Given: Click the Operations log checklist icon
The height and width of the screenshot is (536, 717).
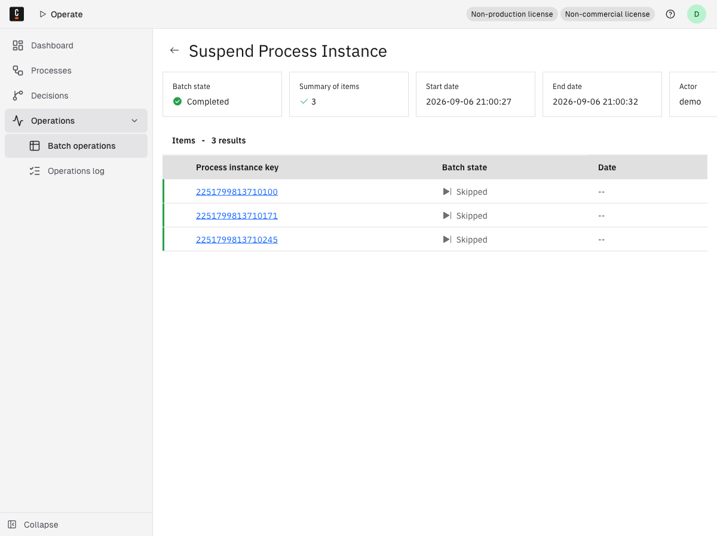Looking at the screenshot, I should [35, 171].
